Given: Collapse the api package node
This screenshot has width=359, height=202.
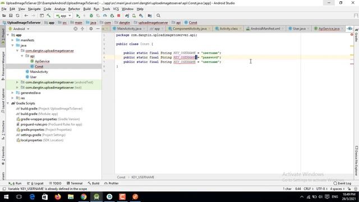Looking at the screenshot, I should [x=22, y=56].
